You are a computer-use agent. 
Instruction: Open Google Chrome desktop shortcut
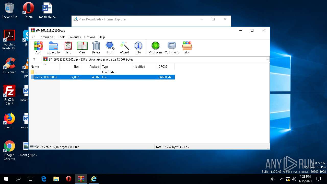click(x=9, y=150)
